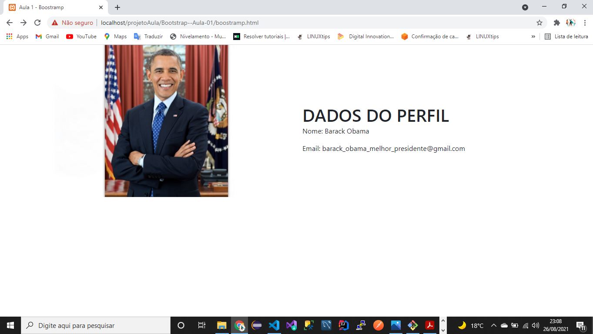This screenshot has height=334, width=593.
Task: Click the back navigation arrow
Action: pyautogui.click(x=9, y=22)
